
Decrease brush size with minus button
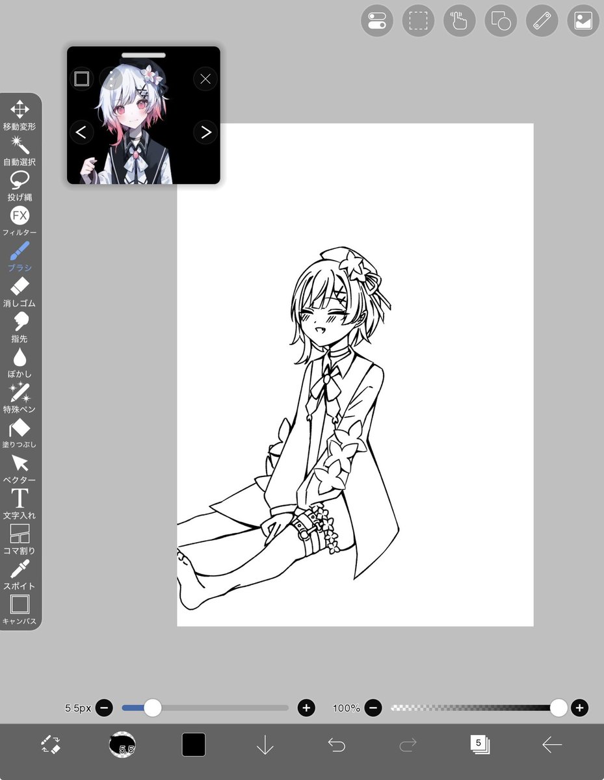(x=104, y=708)
